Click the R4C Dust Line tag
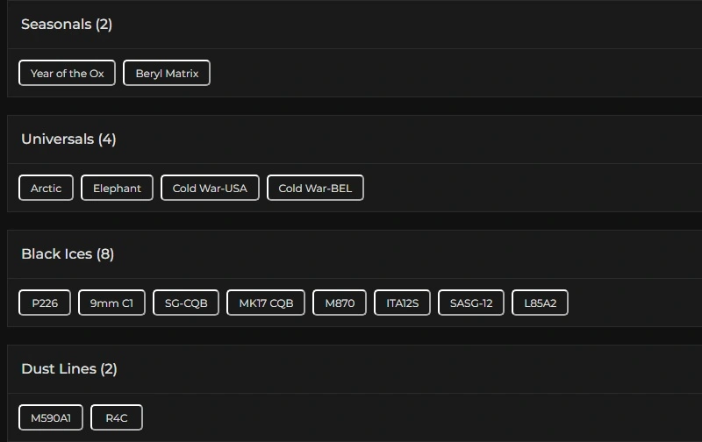The height and width of the screenshot is (442, 702). [x=117, y=418]
